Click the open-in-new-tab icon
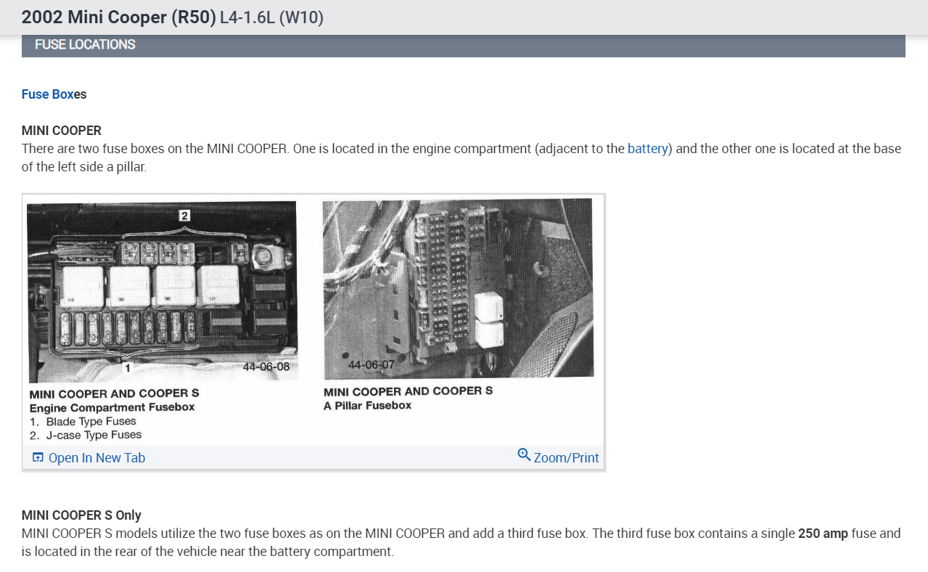The width and height of the screenshot is (928, 572). point(38,458)
